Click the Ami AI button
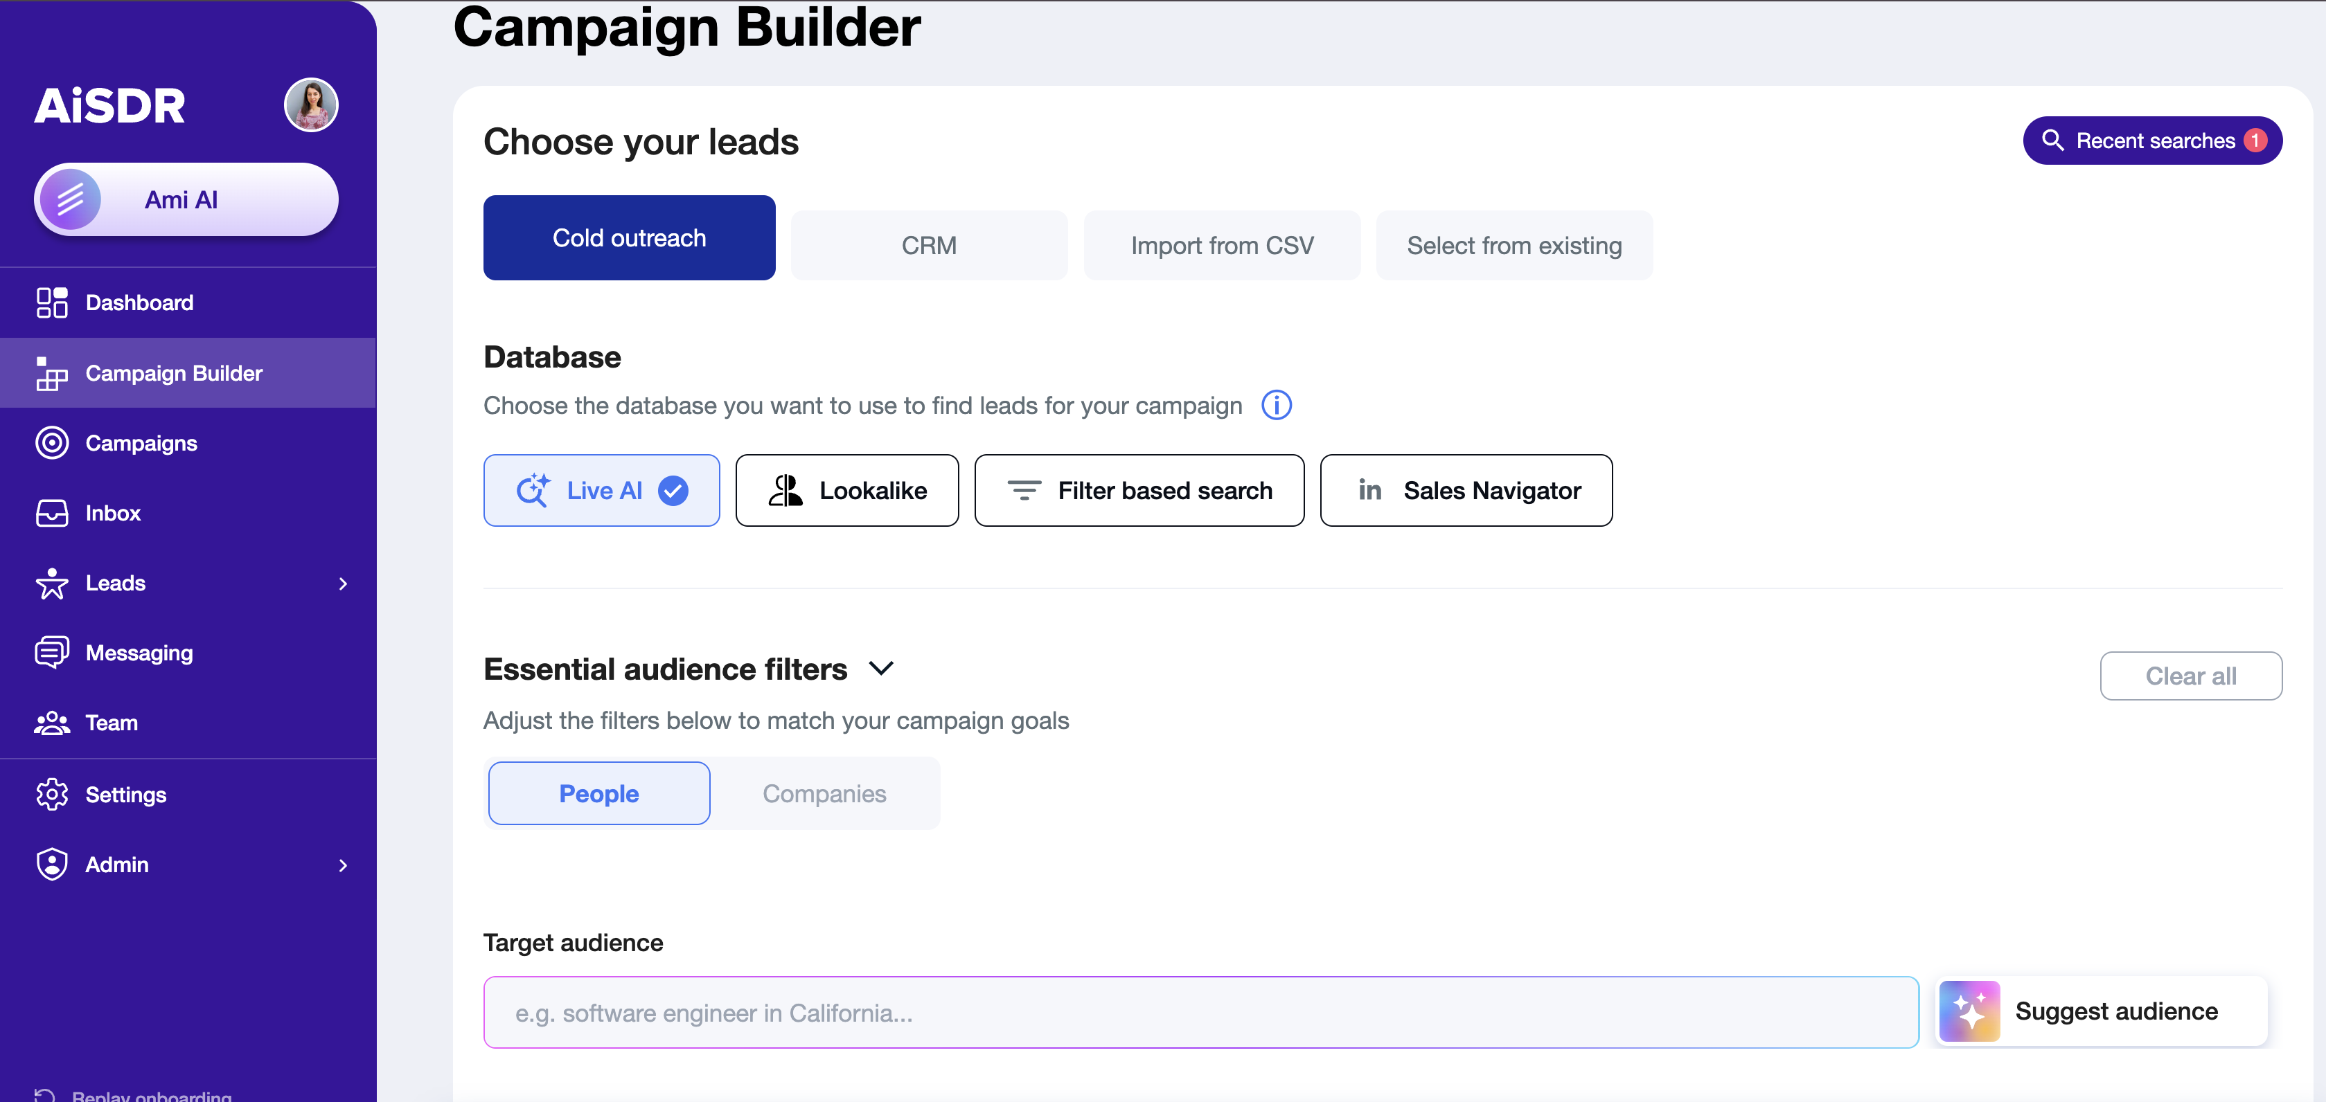Image resolution: width=2326 pixels, height=1102 pixels. point(186,199)
